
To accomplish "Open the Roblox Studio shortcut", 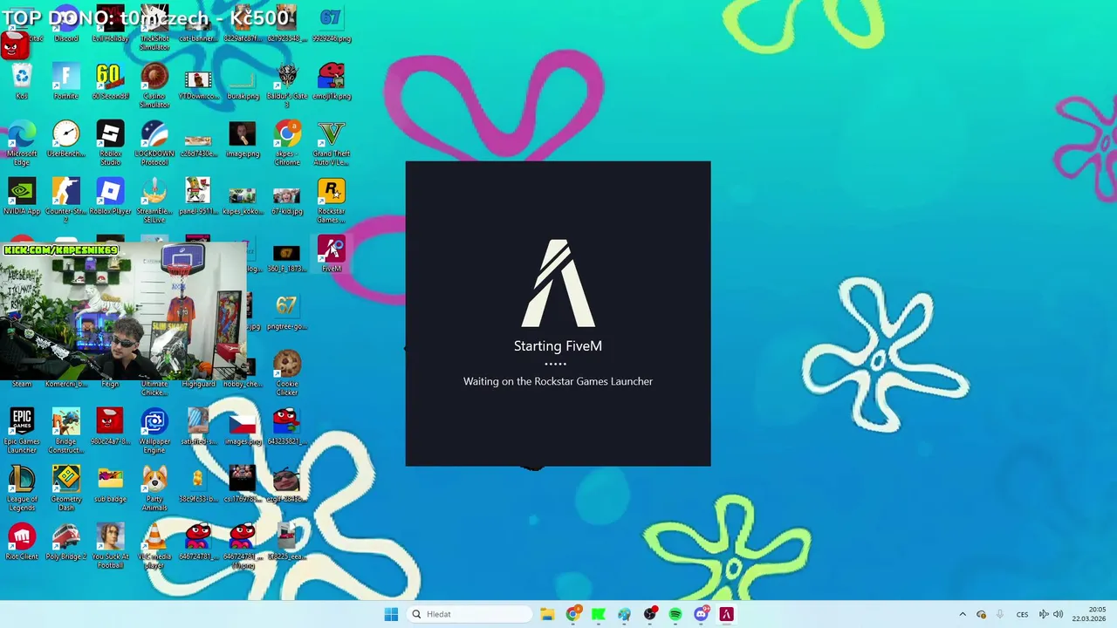I will pyautogui.click(x=110, y=143).
